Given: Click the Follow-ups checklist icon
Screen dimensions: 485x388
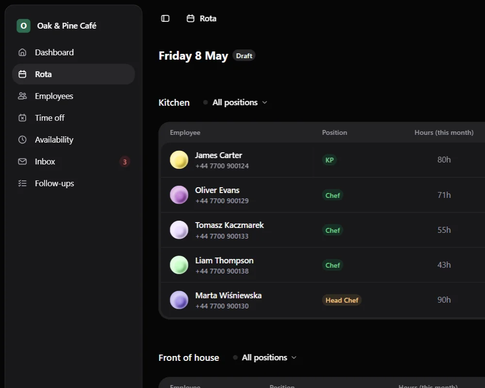Looking at the screenshot, I should click(x=22, y=183).
